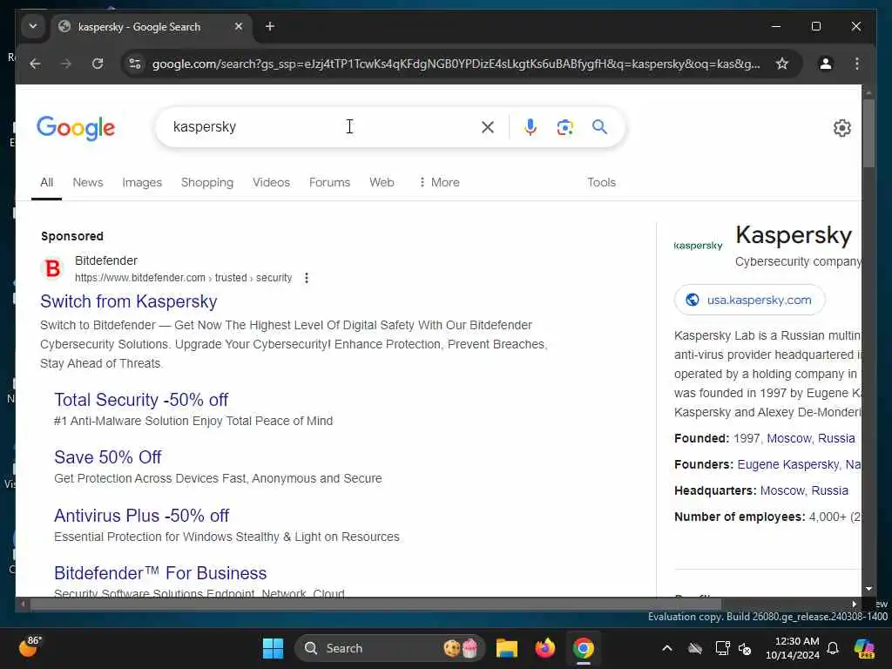This screenshot has width=892, height=669.
Task: Open the Switch from Kaspersky ad link
Action: click(x=129, y=301)
